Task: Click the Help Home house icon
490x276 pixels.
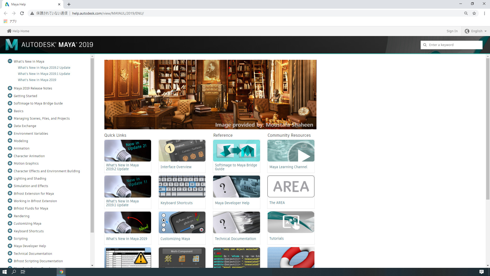Action: click(x=9, y=31)
